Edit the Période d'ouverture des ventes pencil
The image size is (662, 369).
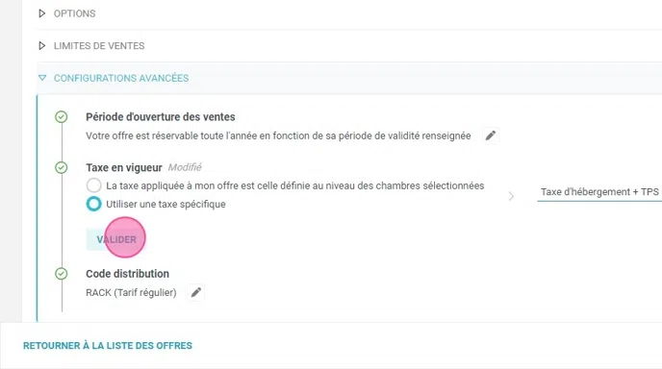tap(490, 135)
